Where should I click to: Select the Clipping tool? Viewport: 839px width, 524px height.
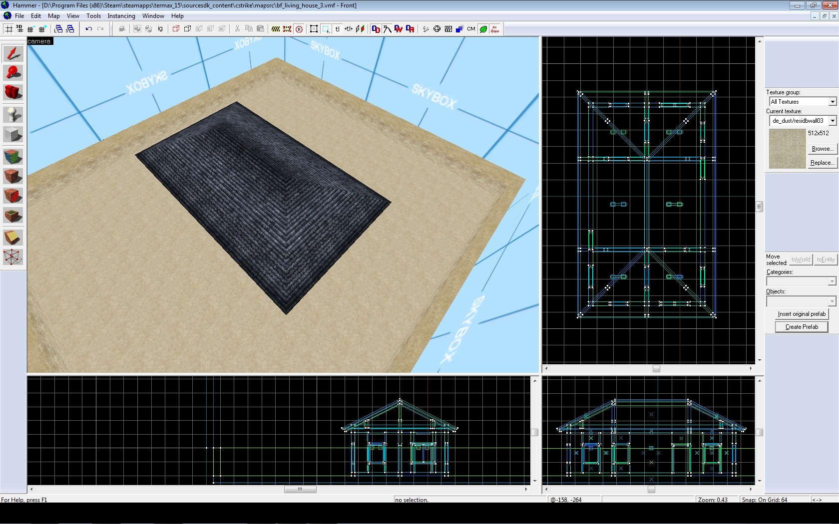(x=13, y=238)
